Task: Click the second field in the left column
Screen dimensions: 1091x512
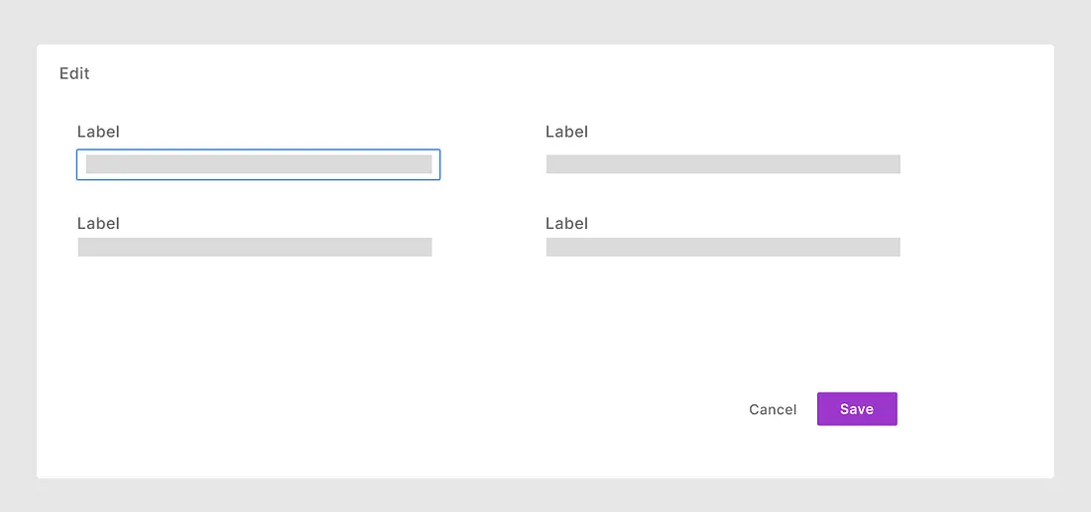Action: click(x=255, y=248)
